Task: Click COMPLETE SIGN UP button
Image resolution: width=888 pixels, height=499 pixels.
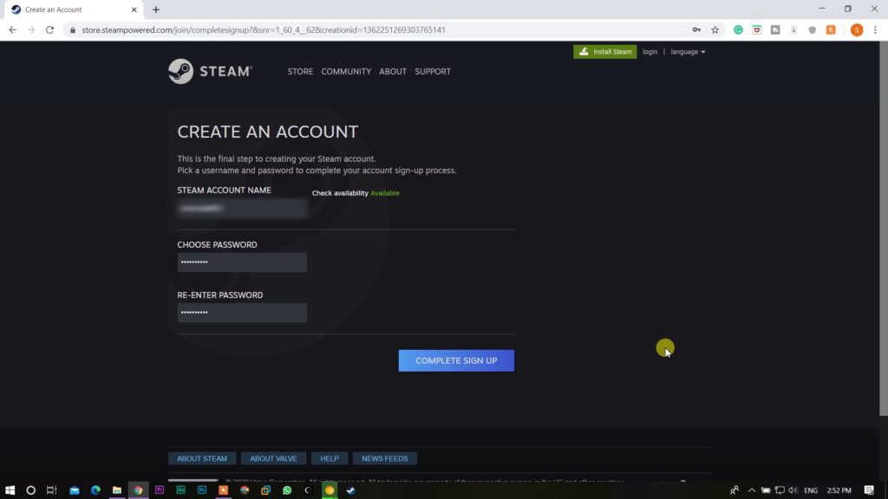Action: 456,361
